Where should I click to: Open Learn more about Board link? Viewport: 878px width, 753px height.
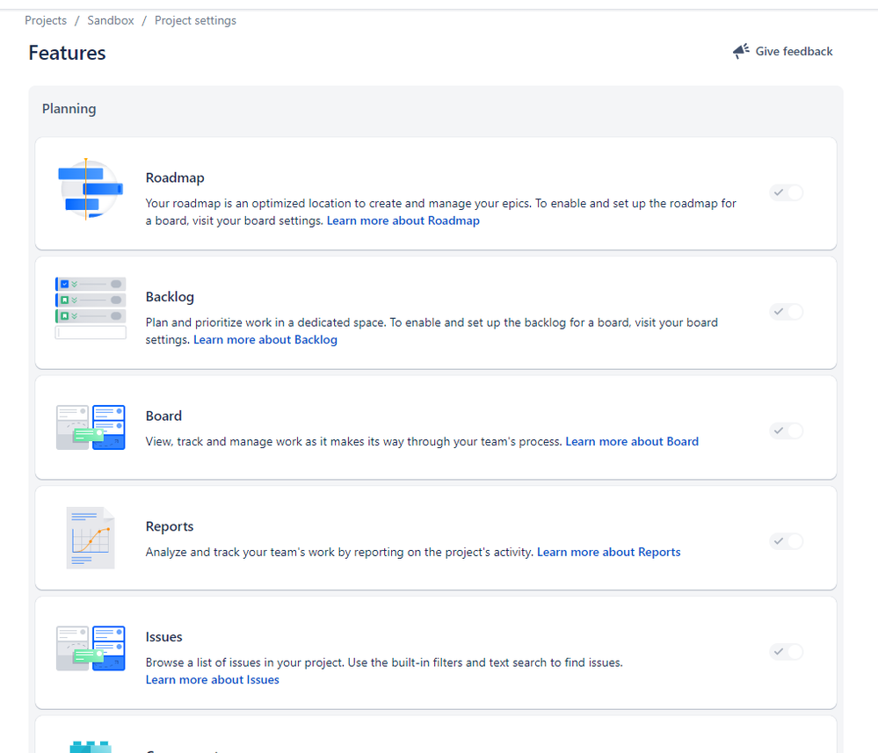pos(632,442)
